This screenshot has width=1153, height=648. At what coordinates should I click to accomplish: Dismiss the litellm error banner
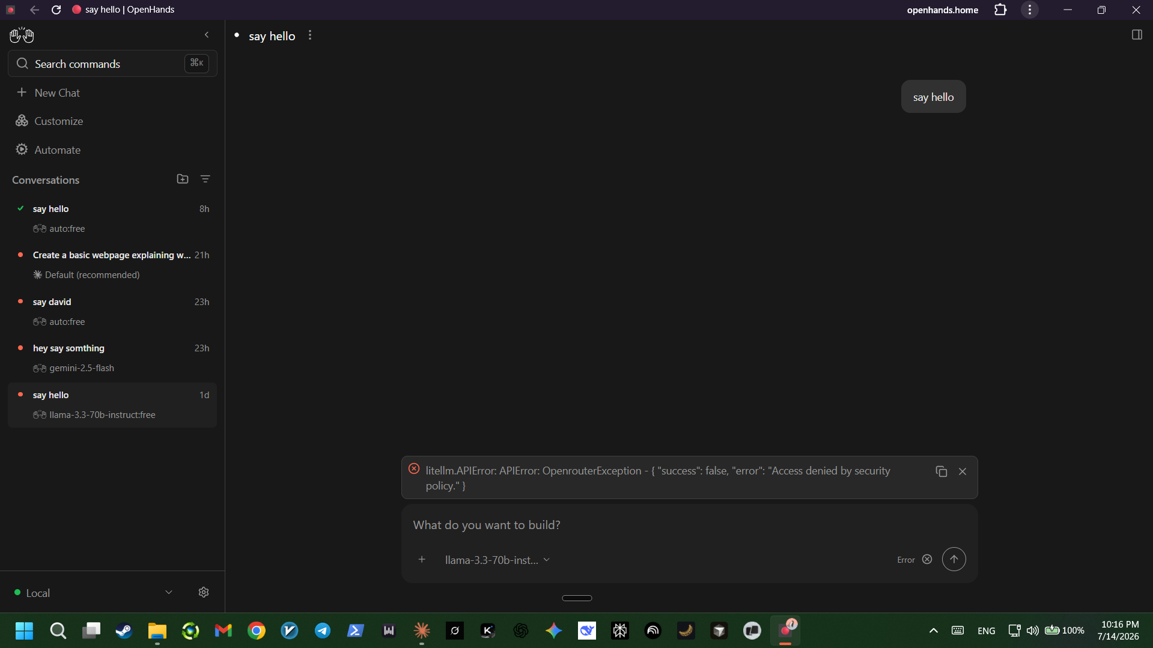point(963,471)
